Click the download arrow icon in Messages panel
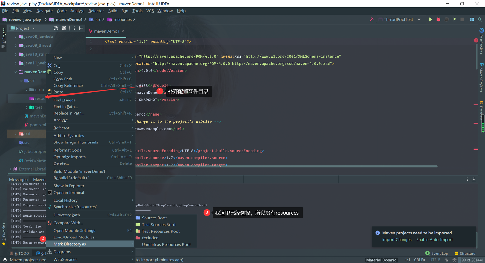Screen dimensions: 485x263 tap(474, 179)
